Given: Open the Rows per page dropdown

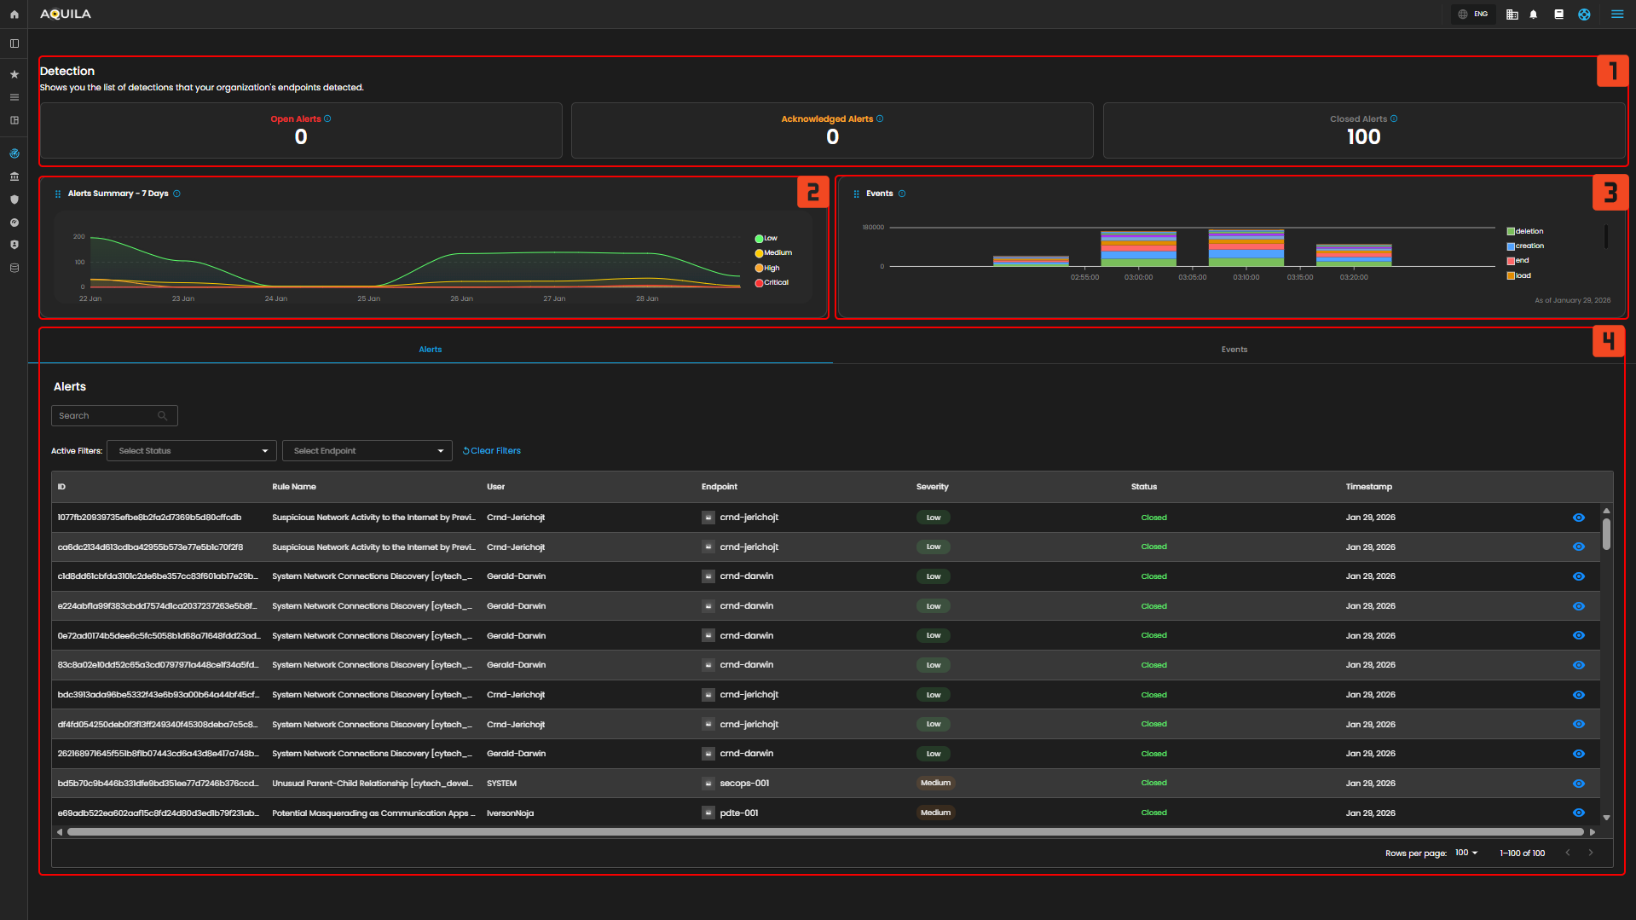Looking at the screenshot, I should pyautogui.click(x=1465, y=853).
